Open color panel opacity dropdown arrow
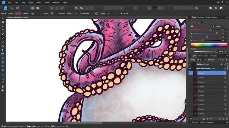The height and width of the screenshot is (128, 229). click(226, 52)
